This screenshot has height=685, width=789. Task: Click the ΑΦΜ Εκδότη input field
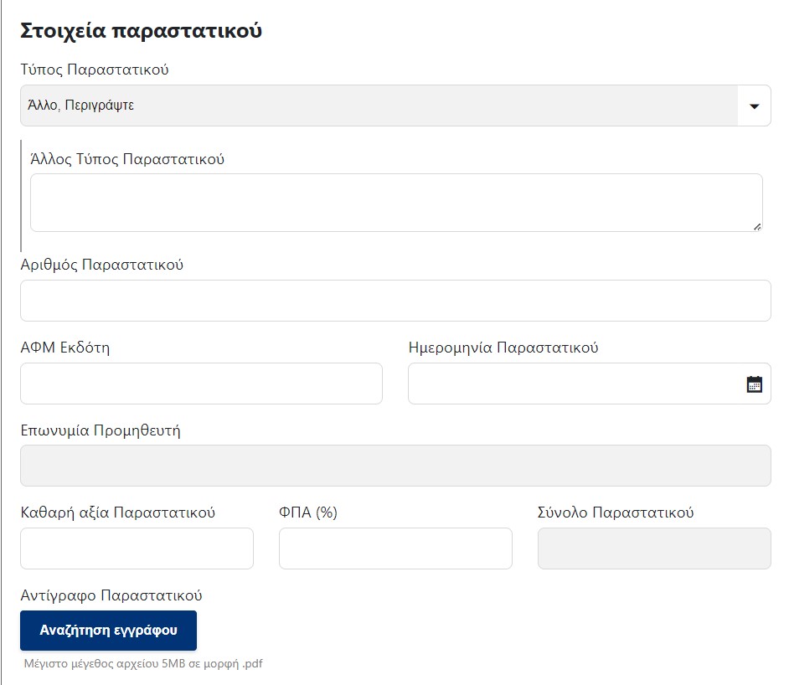(201, 384)
